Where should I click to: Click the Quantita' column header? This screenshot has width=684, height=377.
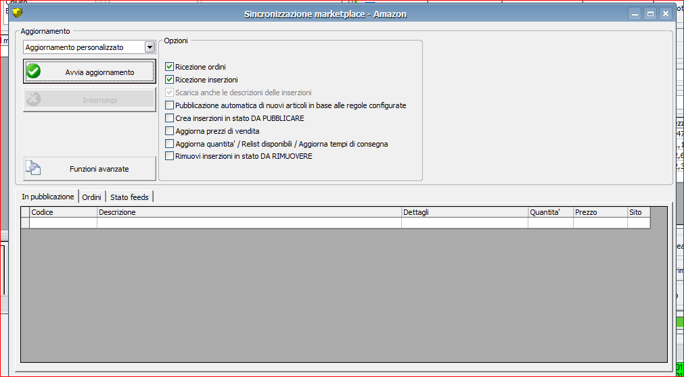551,212
